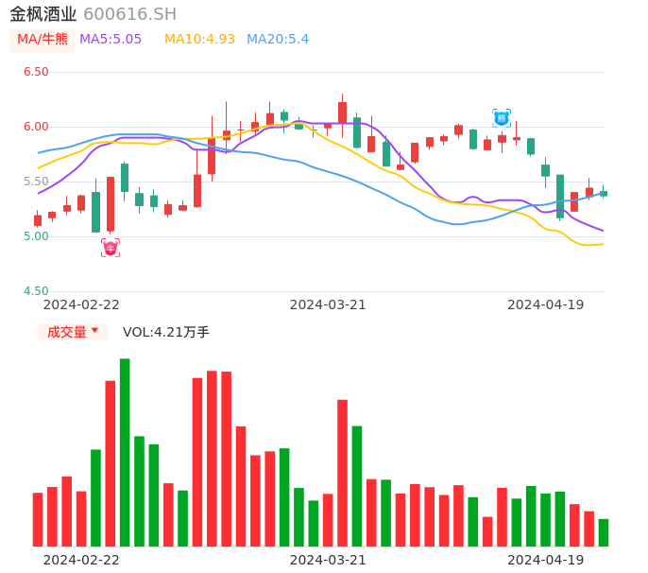648x573 pixels.
Task: Click the red arrow beside 成交量
Action: pyautogui.click(x=94, y=331)
